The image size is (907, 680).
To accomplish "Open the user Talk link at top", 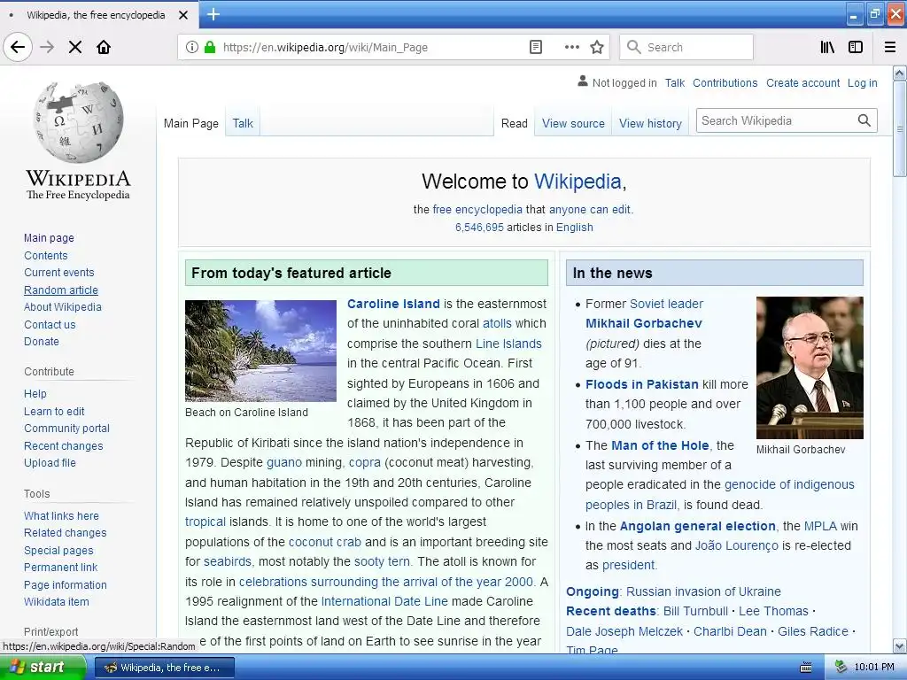I will (674, 82).
